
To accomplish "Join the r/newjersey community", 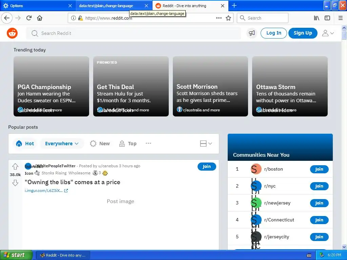I will 319,203.
